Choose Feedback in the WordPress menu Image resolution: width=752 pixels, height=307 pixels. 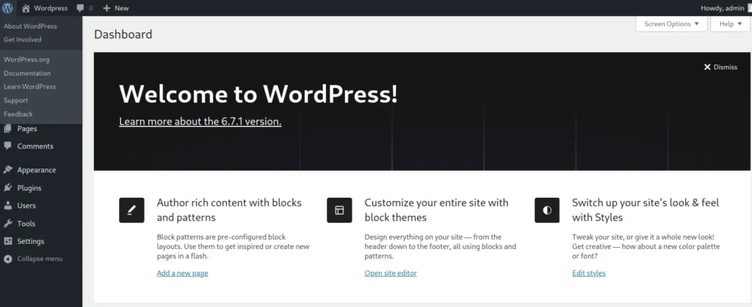click(18, 114)
